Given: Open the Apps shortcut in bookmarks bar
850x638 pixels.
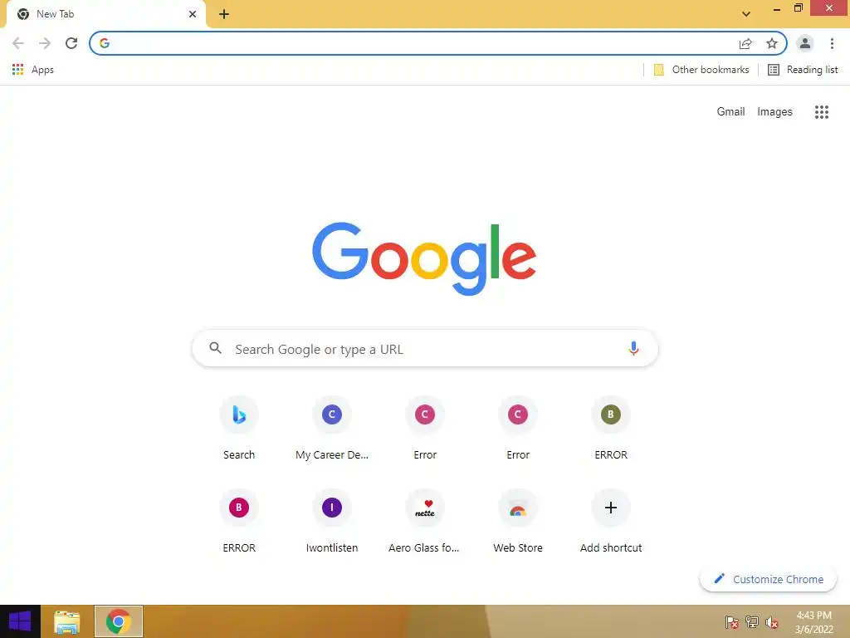Looking at the screenshot, I should point(32,70).
